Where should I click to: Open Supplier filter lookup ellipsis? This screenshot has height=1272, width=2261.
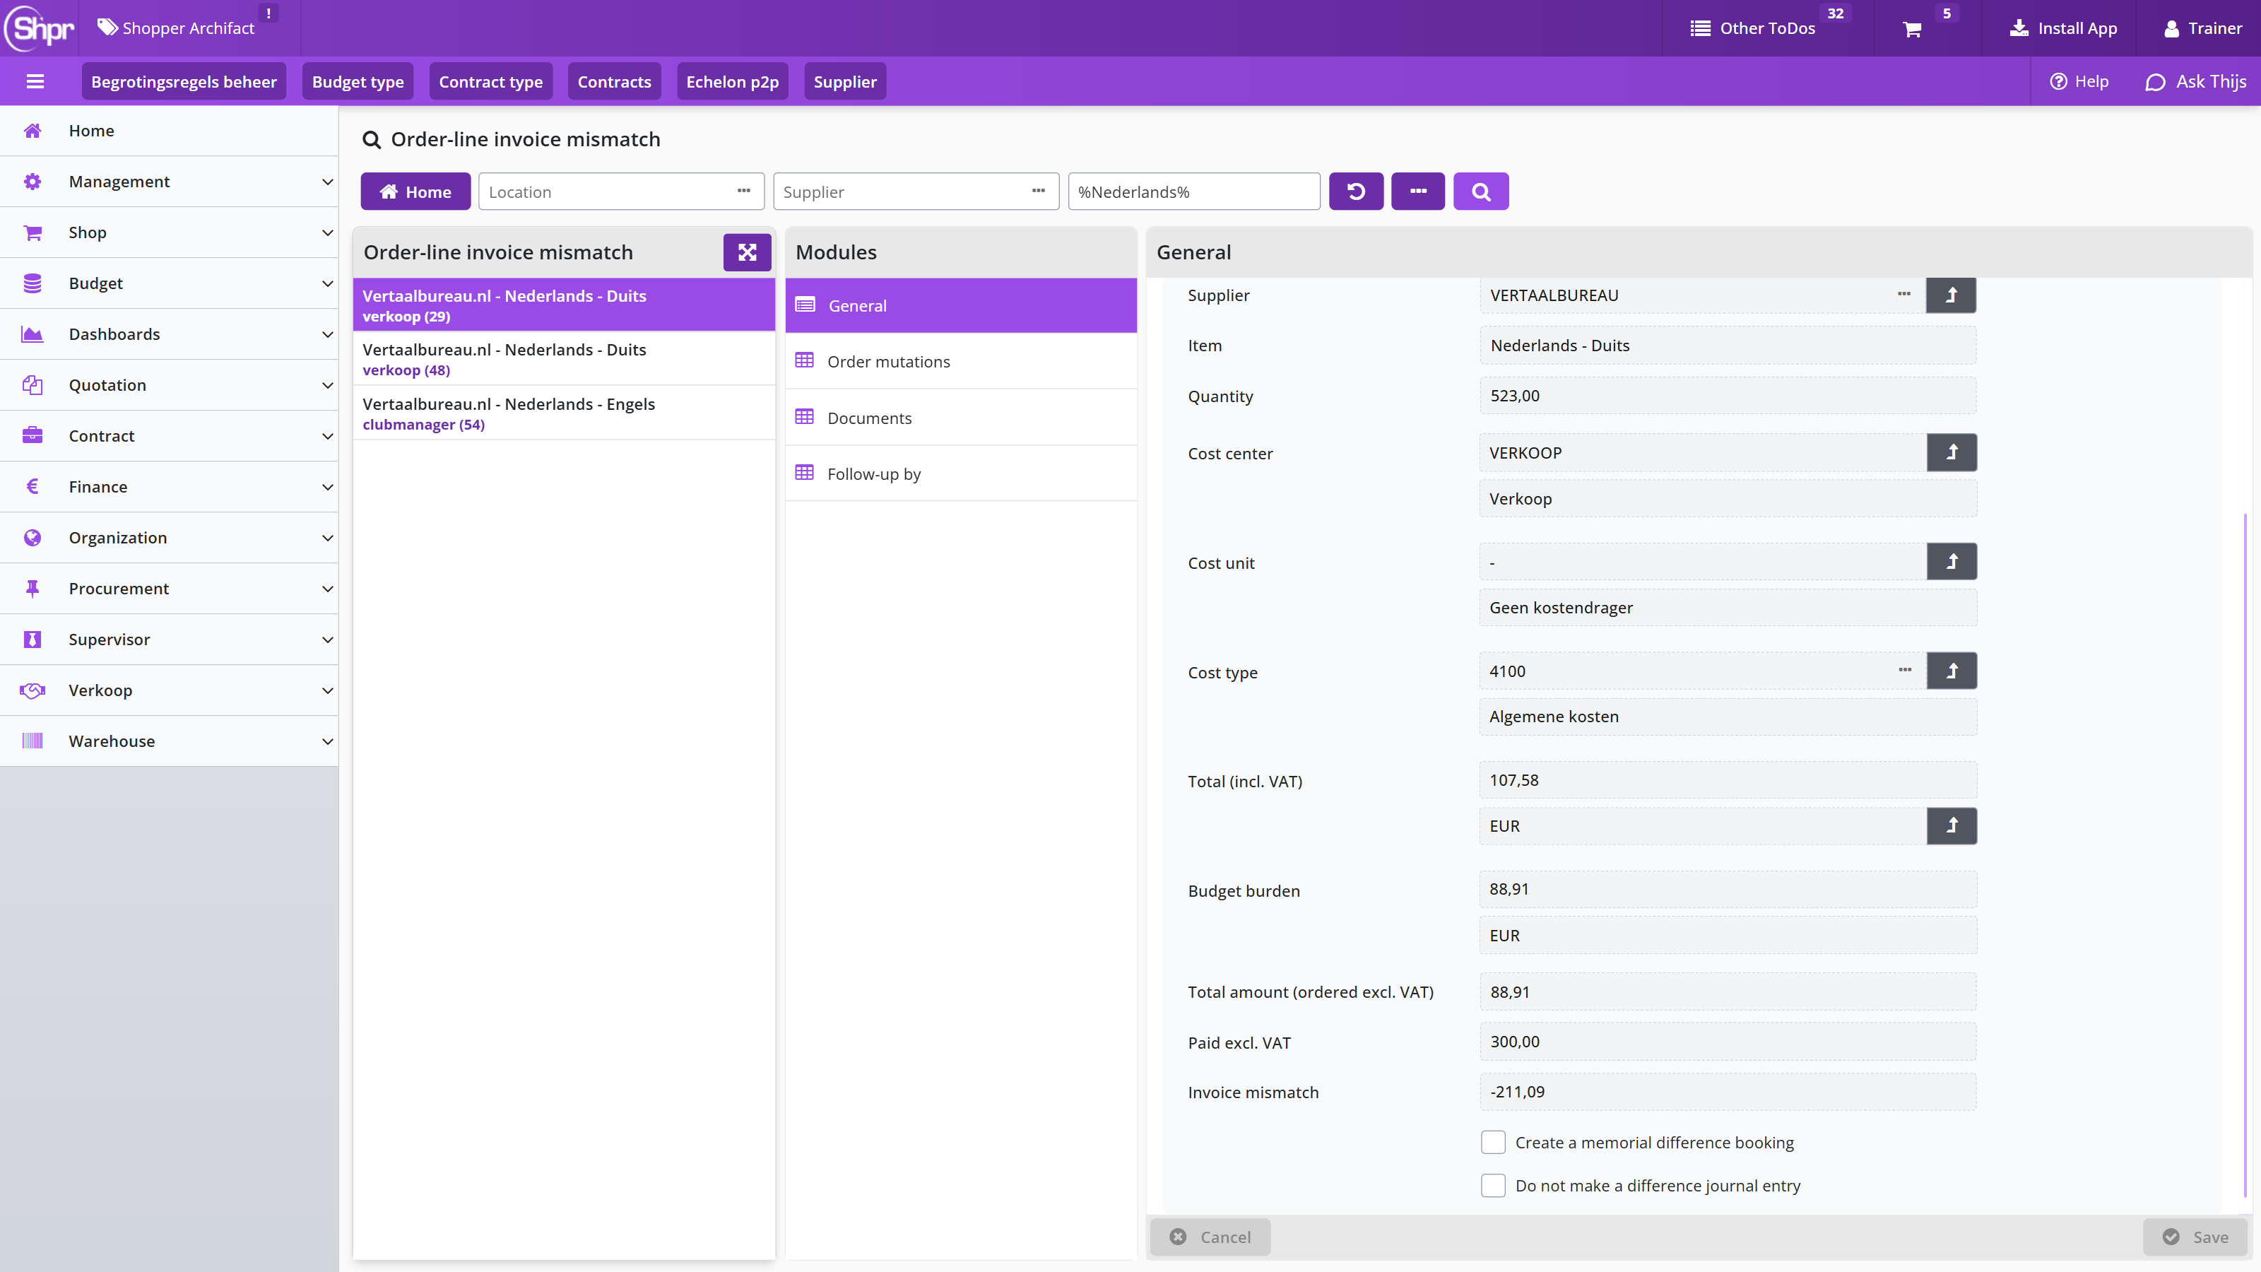(x=1039, y=191)
